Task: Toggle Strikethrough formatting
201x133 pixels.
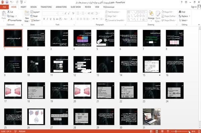Action: tap(57, 19)
